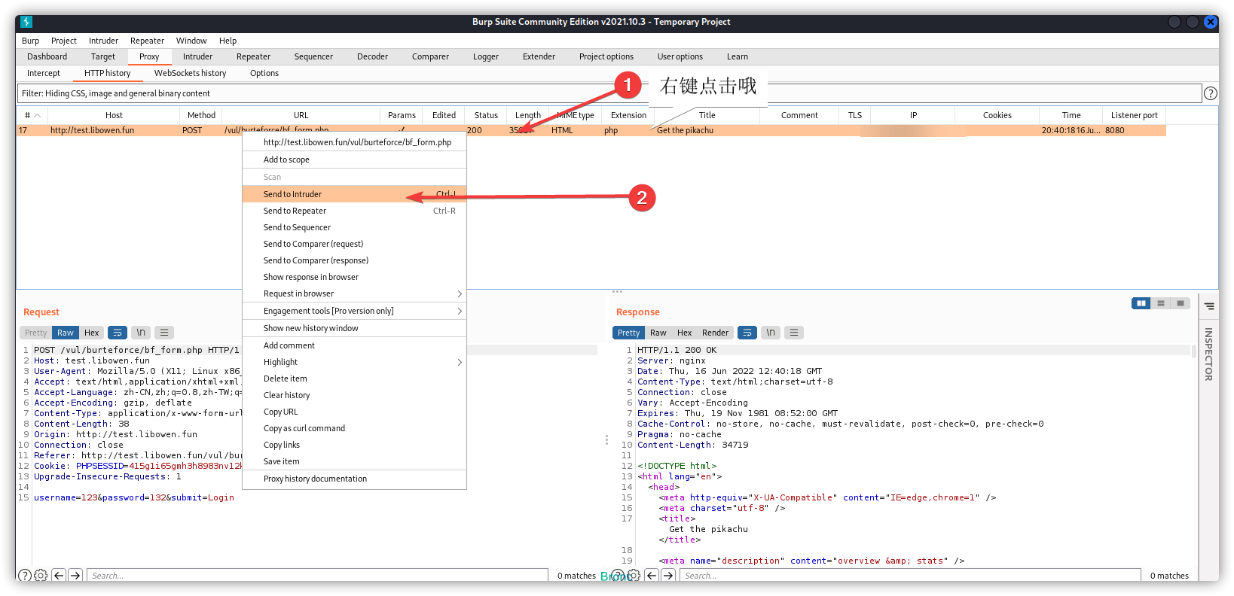Open the Decoder main tab
The height and width of the screenshot is (596, 1234).
coord(372,56)
